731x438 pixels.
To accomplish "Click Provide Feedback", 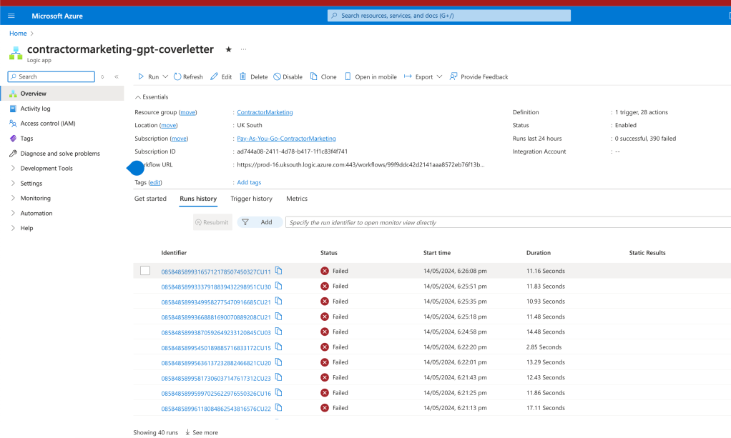I will [479, 77].
